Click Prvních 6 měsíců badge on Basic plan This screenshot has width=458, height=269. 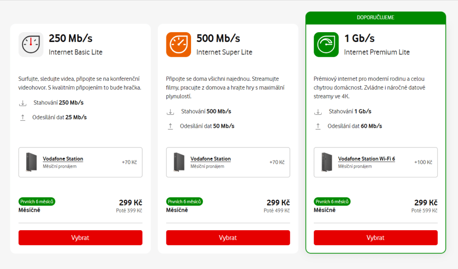point(37,202)
